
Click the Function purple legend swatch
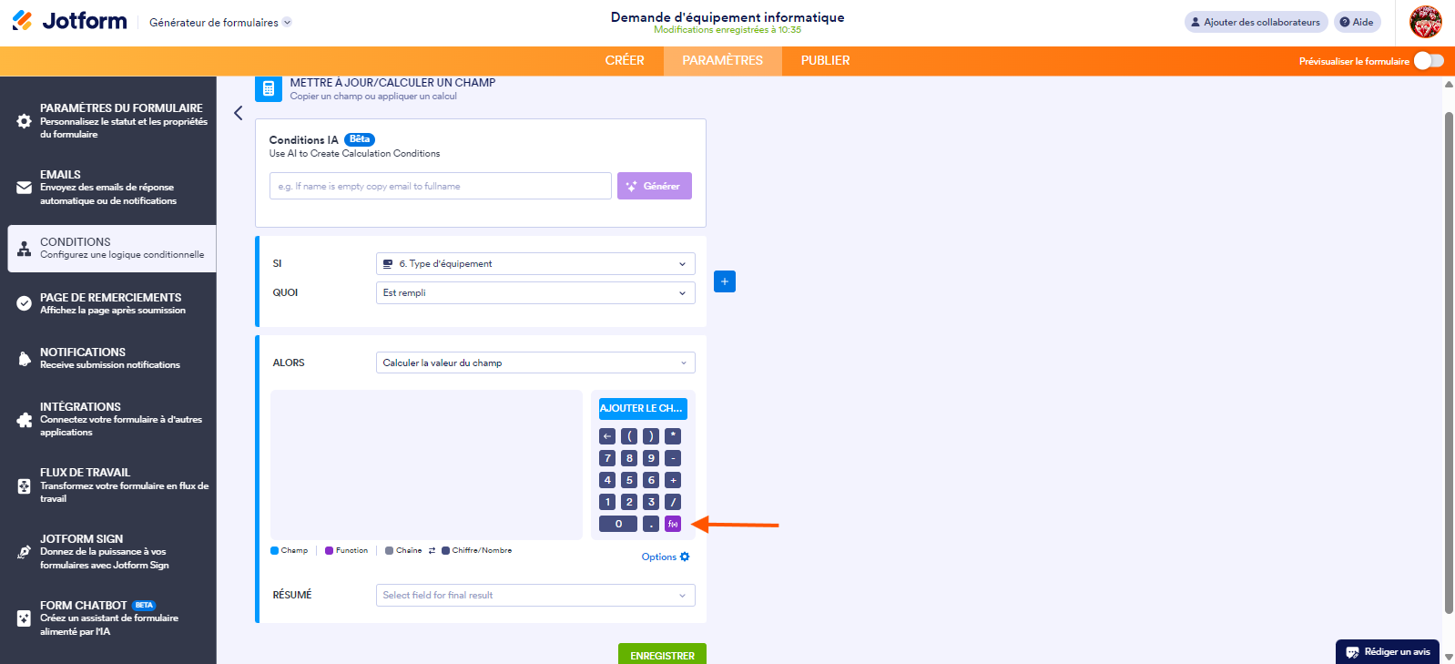click(329, 550)
